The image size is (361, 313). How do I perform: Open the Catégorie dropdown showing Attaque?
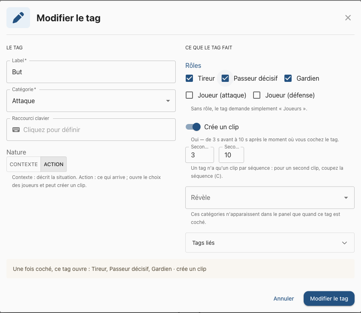pyautogui.click(x=91, y=101)
